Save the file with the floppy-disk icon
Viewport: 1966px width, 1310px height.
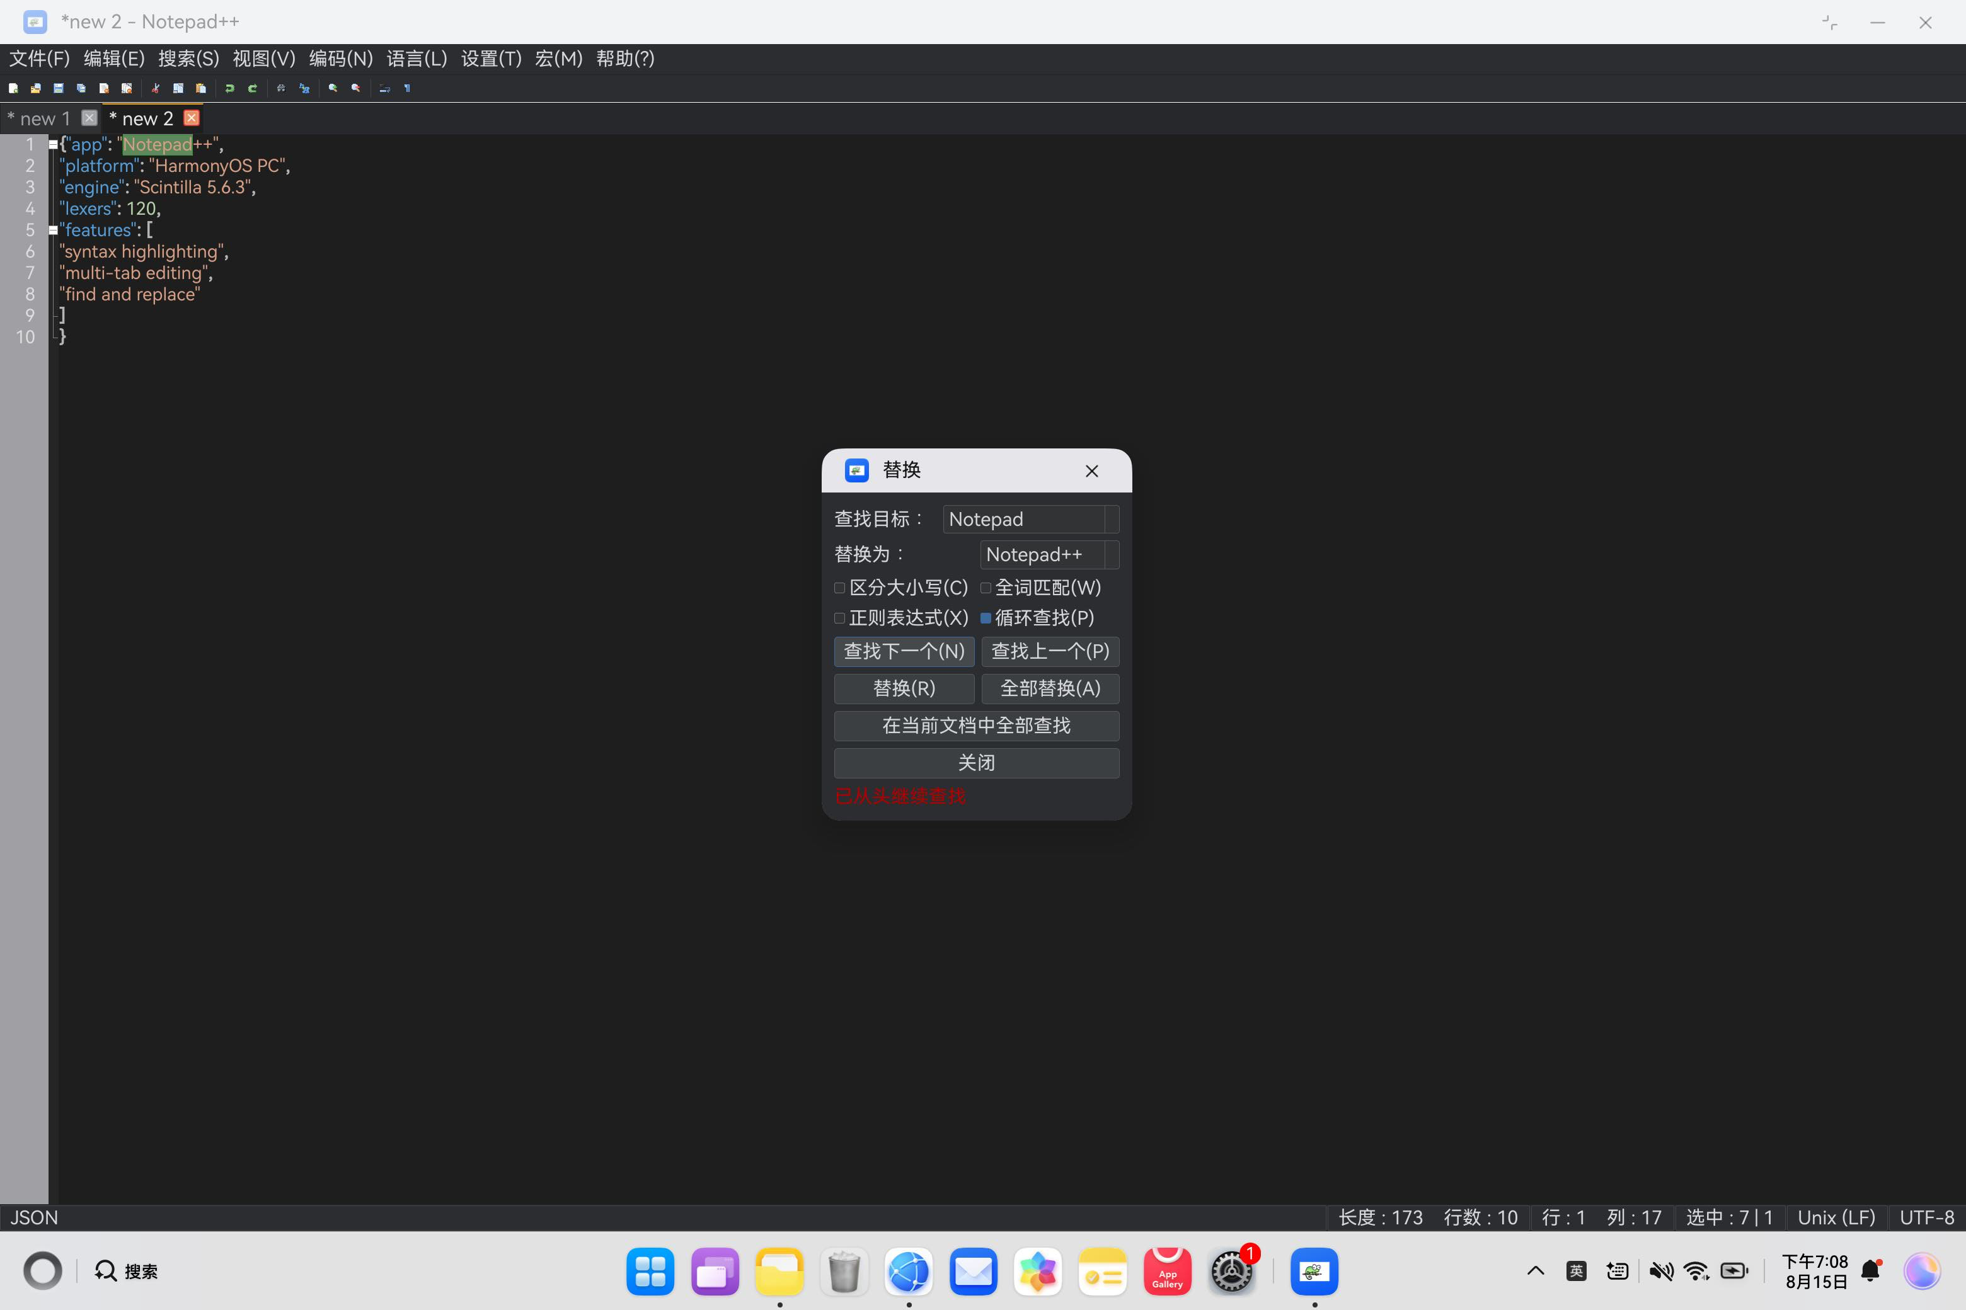click(x=59, y=88)
